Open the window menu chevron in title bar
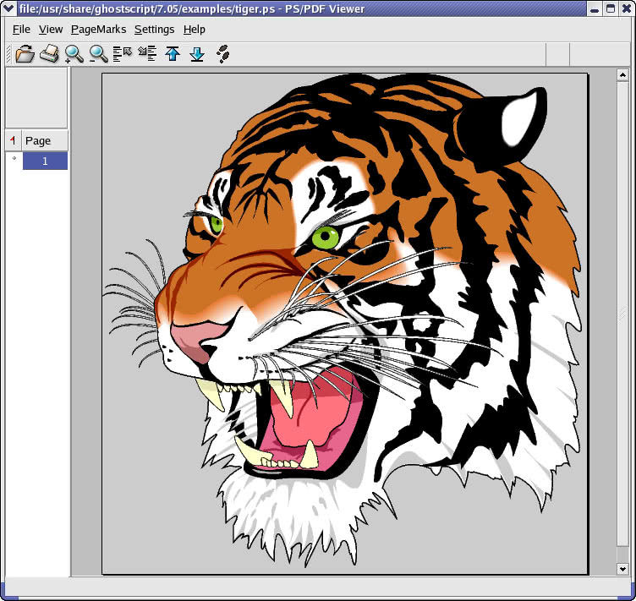 (x=8, y=8)
